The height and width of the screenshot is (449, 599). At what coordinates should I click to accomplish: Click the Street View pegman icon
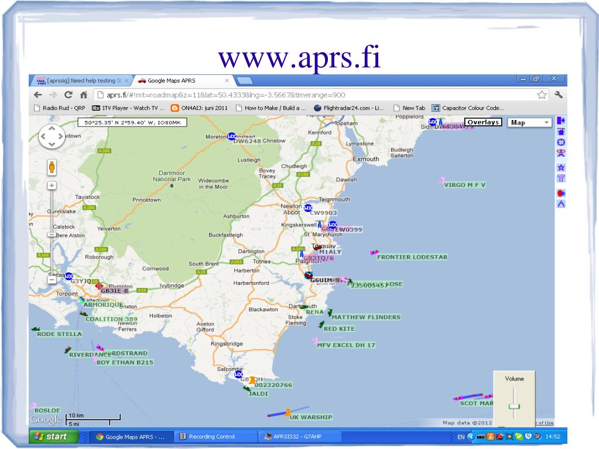[x=52, y=167]
